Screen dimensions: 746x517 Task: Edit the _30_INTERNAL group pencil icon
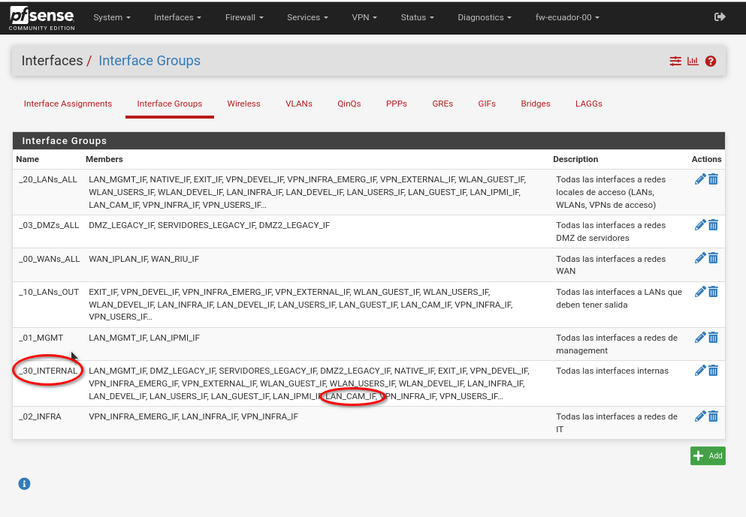click(x=700, y=371)
